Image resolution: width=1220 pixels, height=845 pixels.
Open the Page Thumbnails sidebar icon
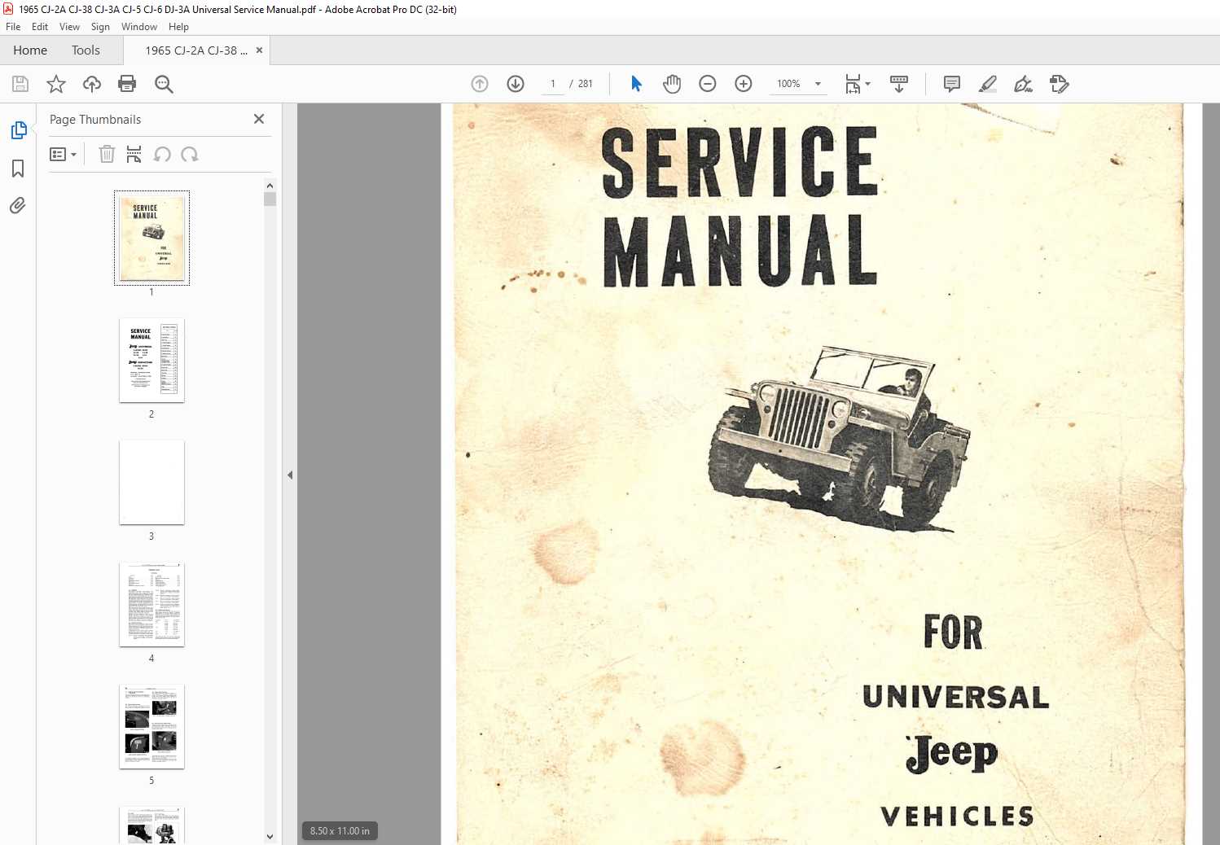18,130
